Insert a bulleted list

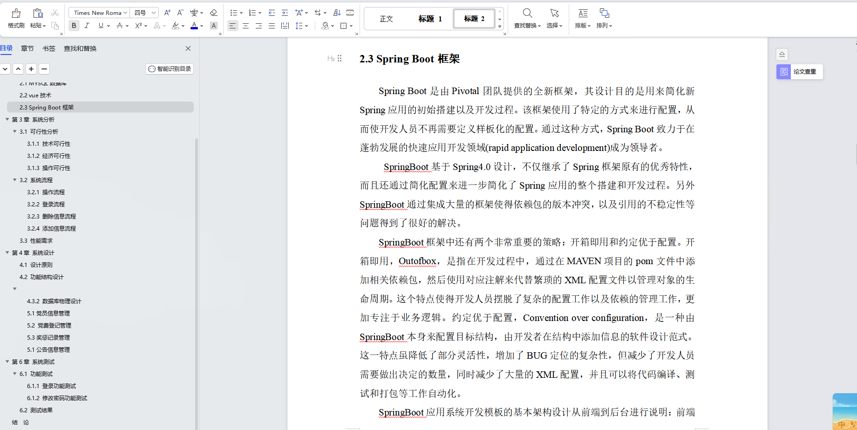point(234,13)
